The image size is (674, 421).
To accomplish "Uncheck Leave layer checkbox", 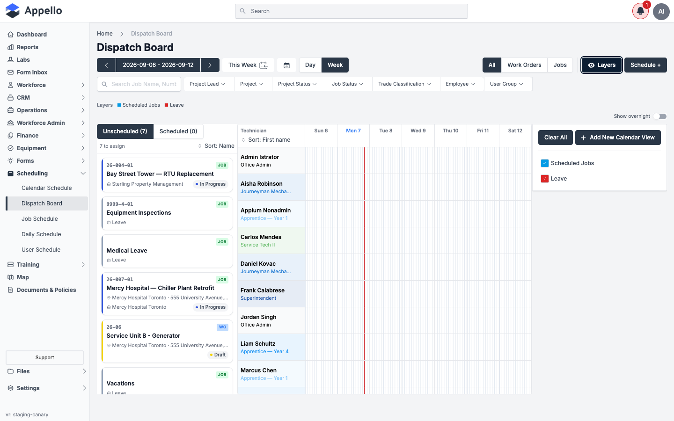I will tap(545, 179).
